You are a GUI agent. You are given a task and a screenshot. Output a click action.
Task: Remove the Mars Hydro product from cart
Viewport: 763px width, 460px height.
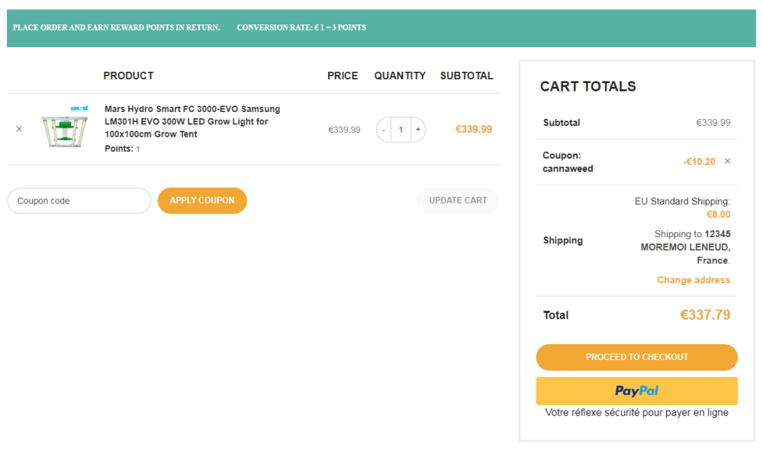pos(19,129)
